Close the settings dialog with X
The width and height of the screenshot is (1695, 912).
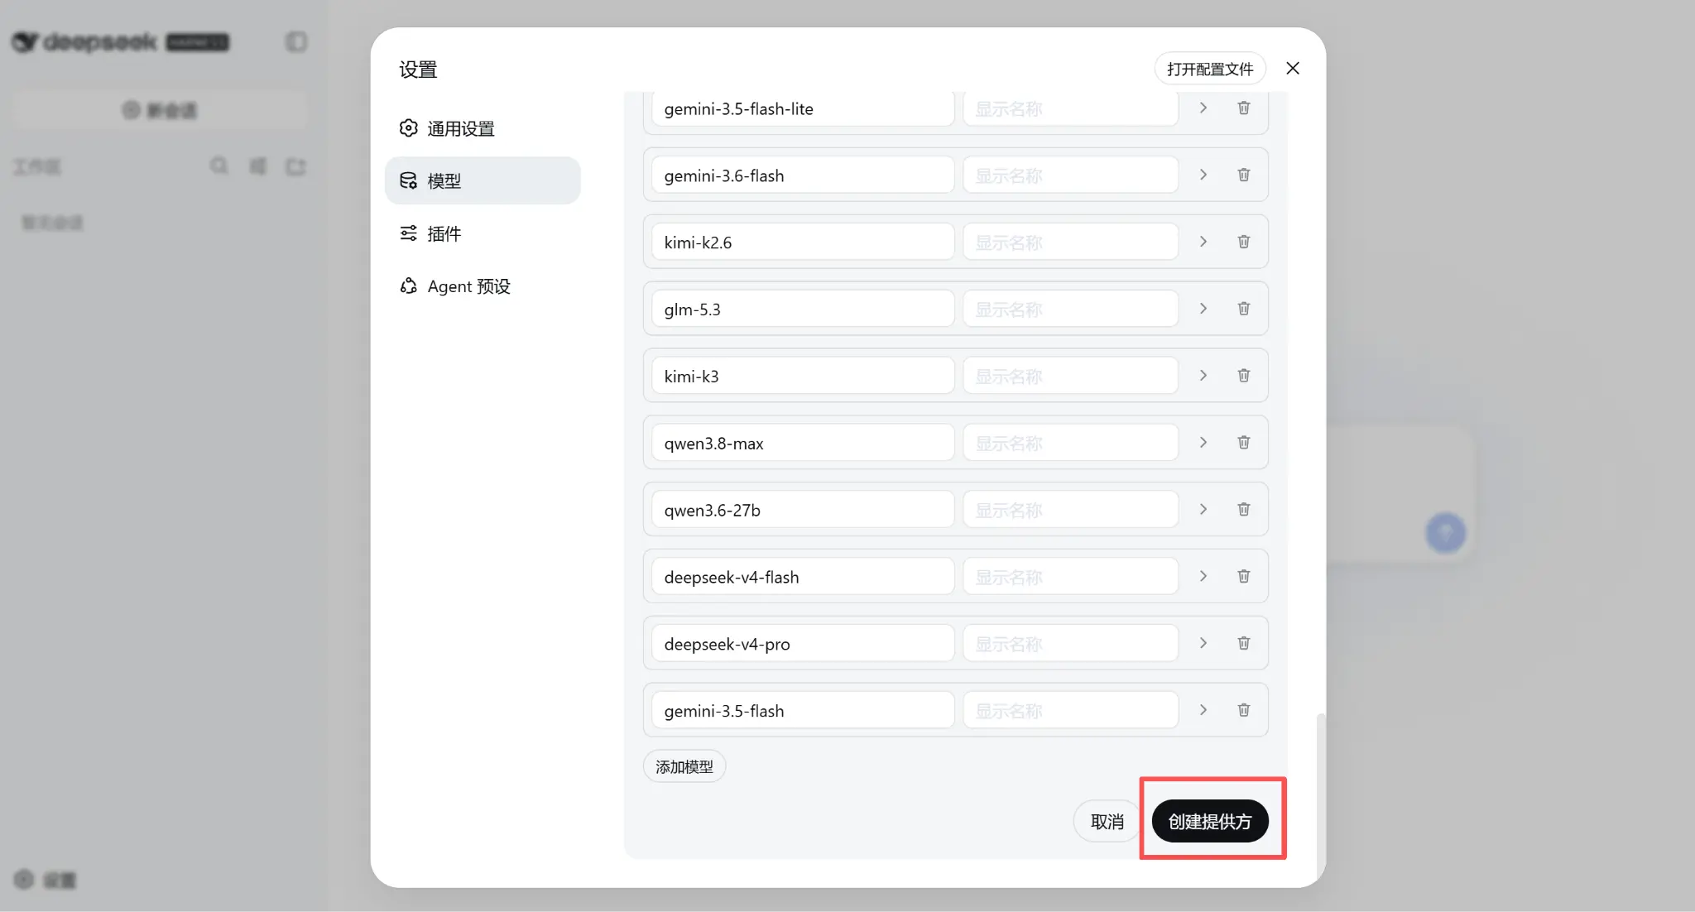[x=1293, y=69]
